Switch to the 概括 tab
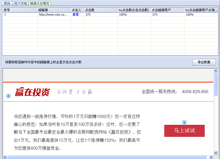The width and height of the screenshot is (220, 159). click(7, 3)
